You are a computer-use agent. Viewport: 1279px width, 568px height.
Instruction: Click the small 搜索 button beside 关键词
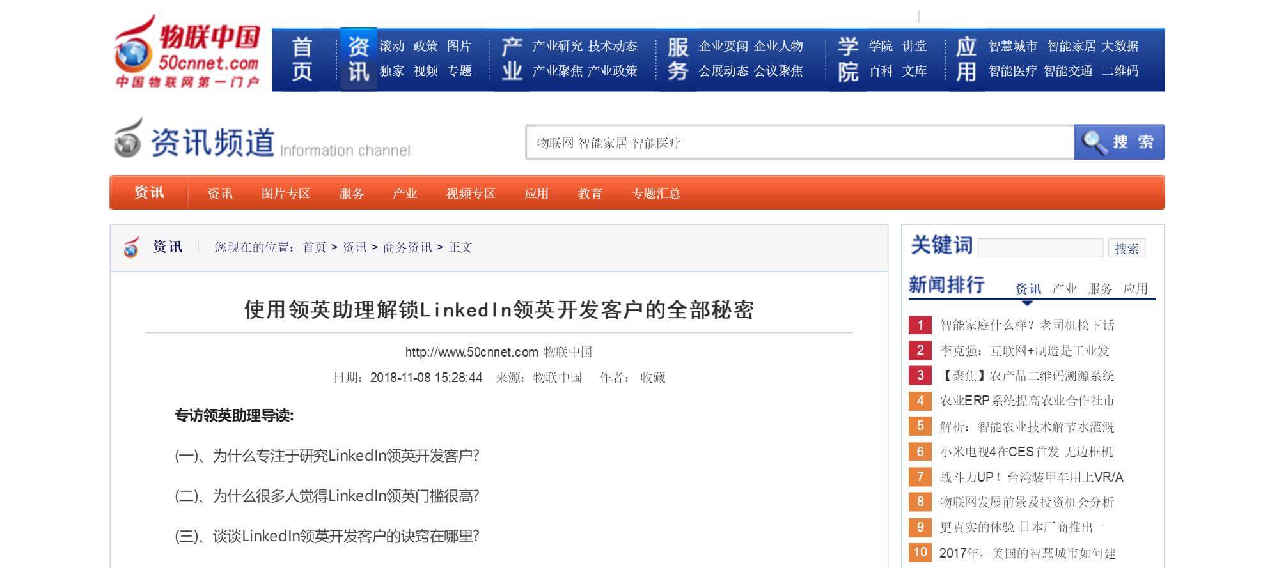(1127, 248)
